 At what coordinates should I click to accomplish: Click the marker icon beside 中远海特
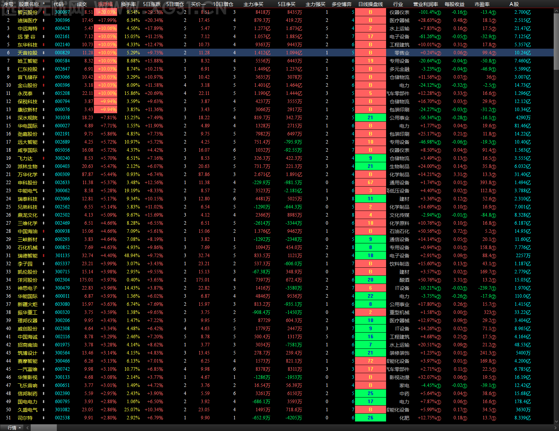43,29
